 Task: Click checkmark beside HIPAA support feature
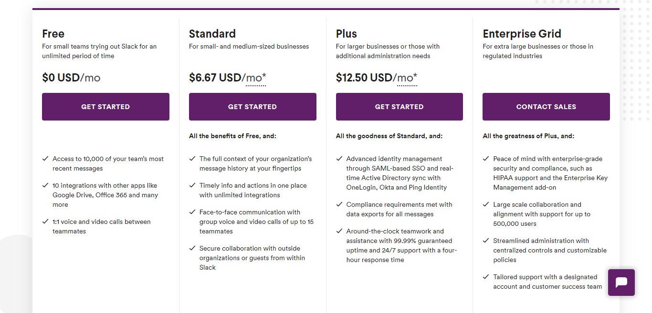(x=486, y=159)
